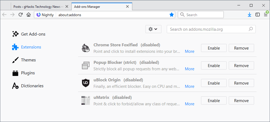Select the Extensions category
Image resolution: width=270 pixels, height=122 pixels.
27,47
